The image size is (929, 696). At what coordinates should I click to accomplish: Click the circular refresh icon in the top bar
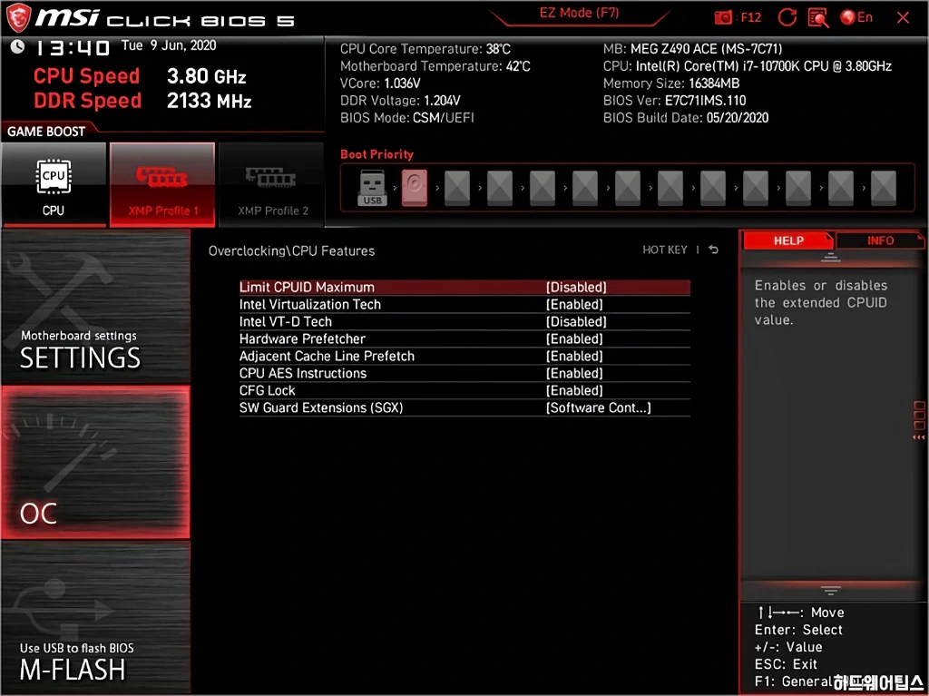coord(787,17)
